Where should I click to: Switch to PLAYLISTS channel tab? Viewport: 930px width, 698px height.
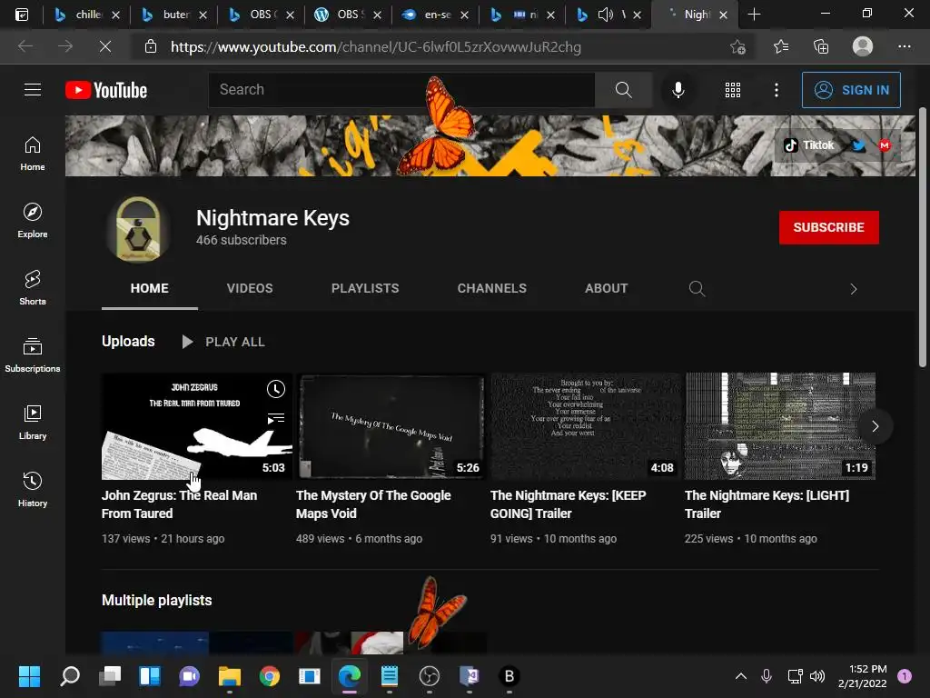coord(365,288)
